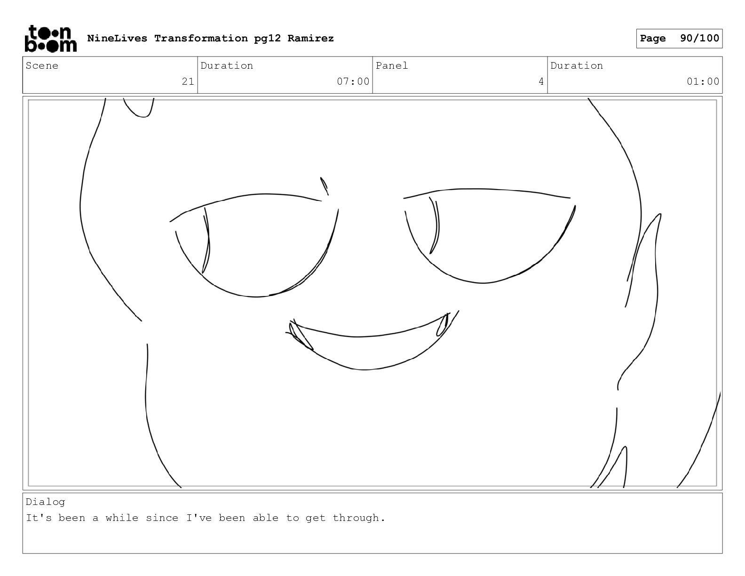Viewport: 745px width, 576px height.
Task: Click the Toon Boom logo
Action: pyautogui.click(x=50, y=38)
